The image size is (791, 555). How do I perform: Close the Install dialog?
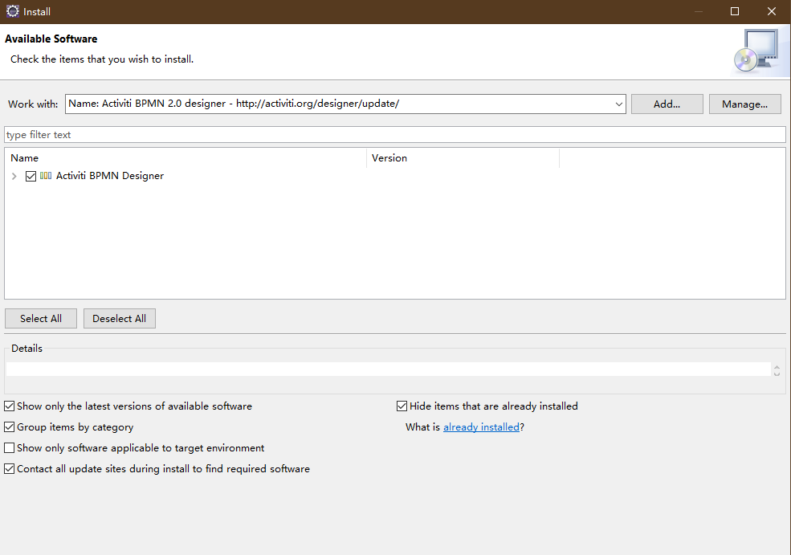tap(772, 11)
